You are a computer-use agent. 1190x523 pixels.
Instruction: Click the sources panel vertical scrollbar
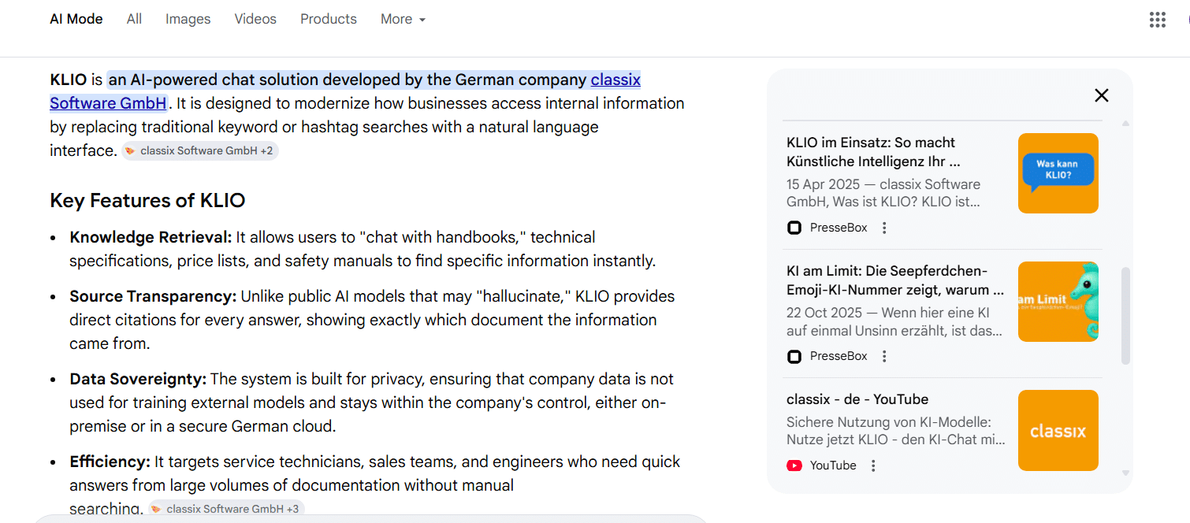(1125, 315)
